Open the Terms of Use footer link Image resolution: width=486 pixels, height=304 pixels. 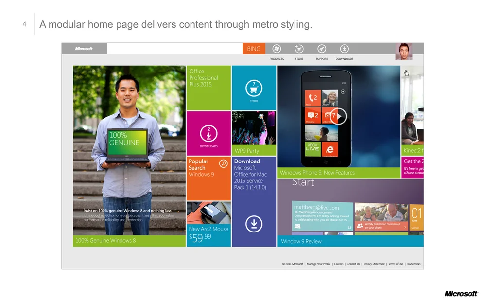[396, 264]
